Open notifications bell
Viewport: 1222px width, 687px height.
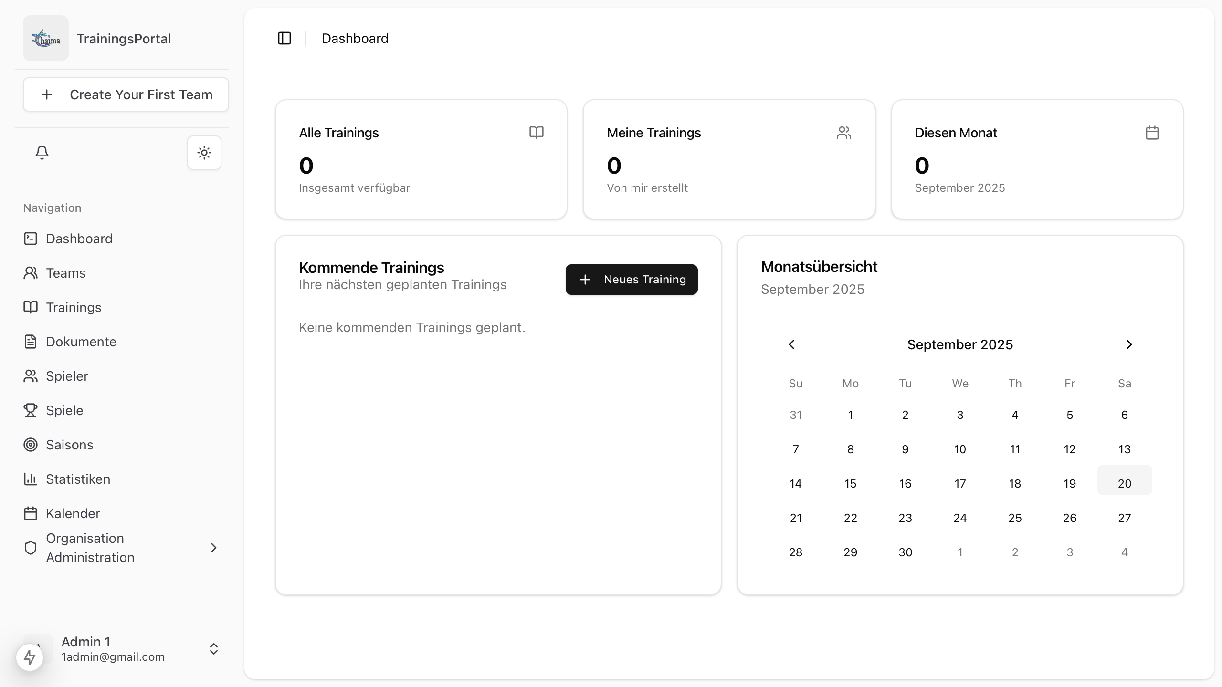click(x=42, y=153)
